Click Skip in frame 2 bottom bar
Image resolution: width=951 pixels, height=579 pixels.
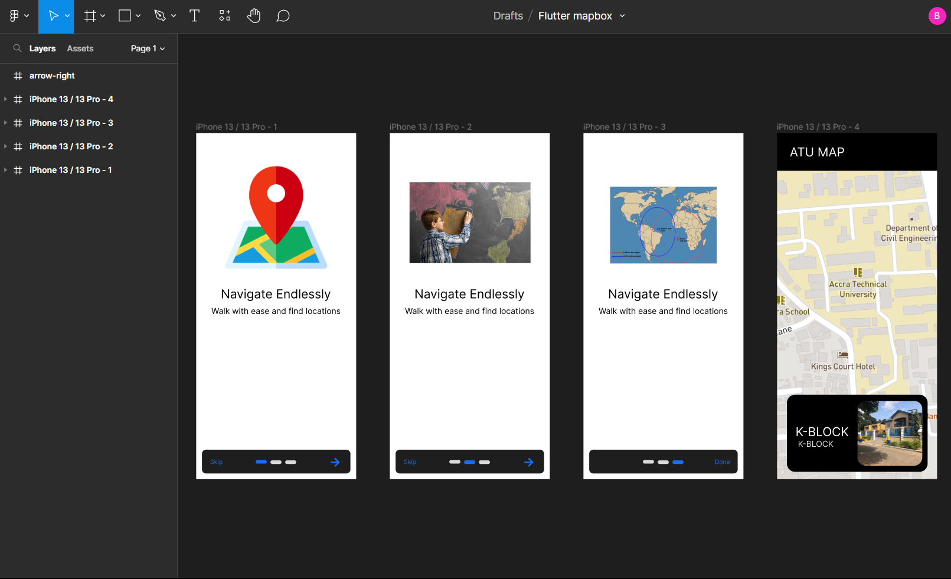[x=410, y=462]
